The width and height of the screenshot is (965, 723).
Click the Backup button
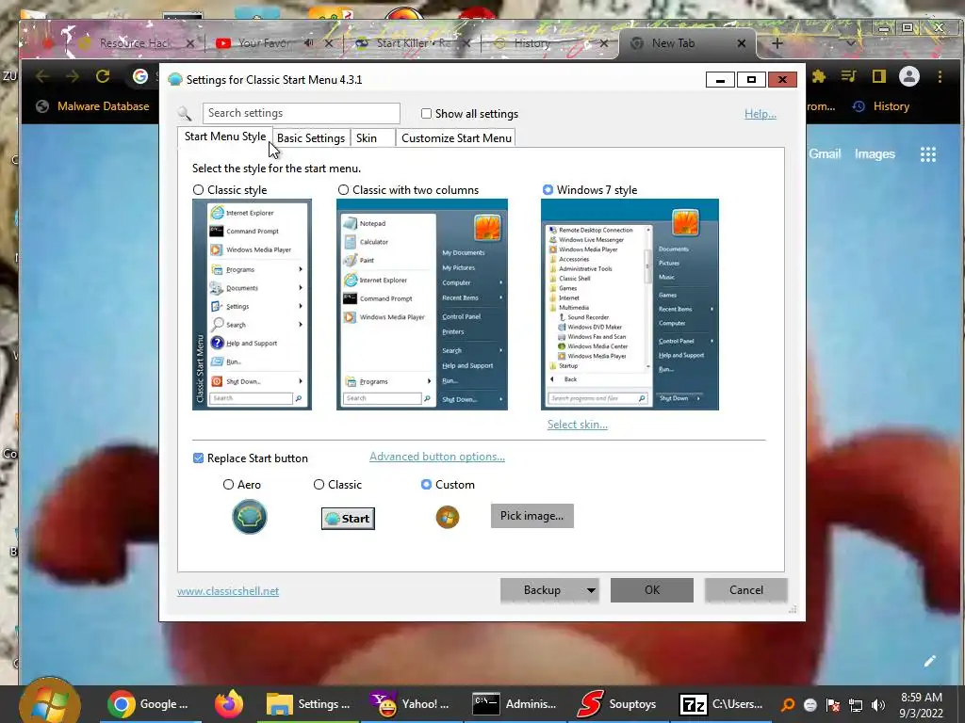(x=542, y=590)
